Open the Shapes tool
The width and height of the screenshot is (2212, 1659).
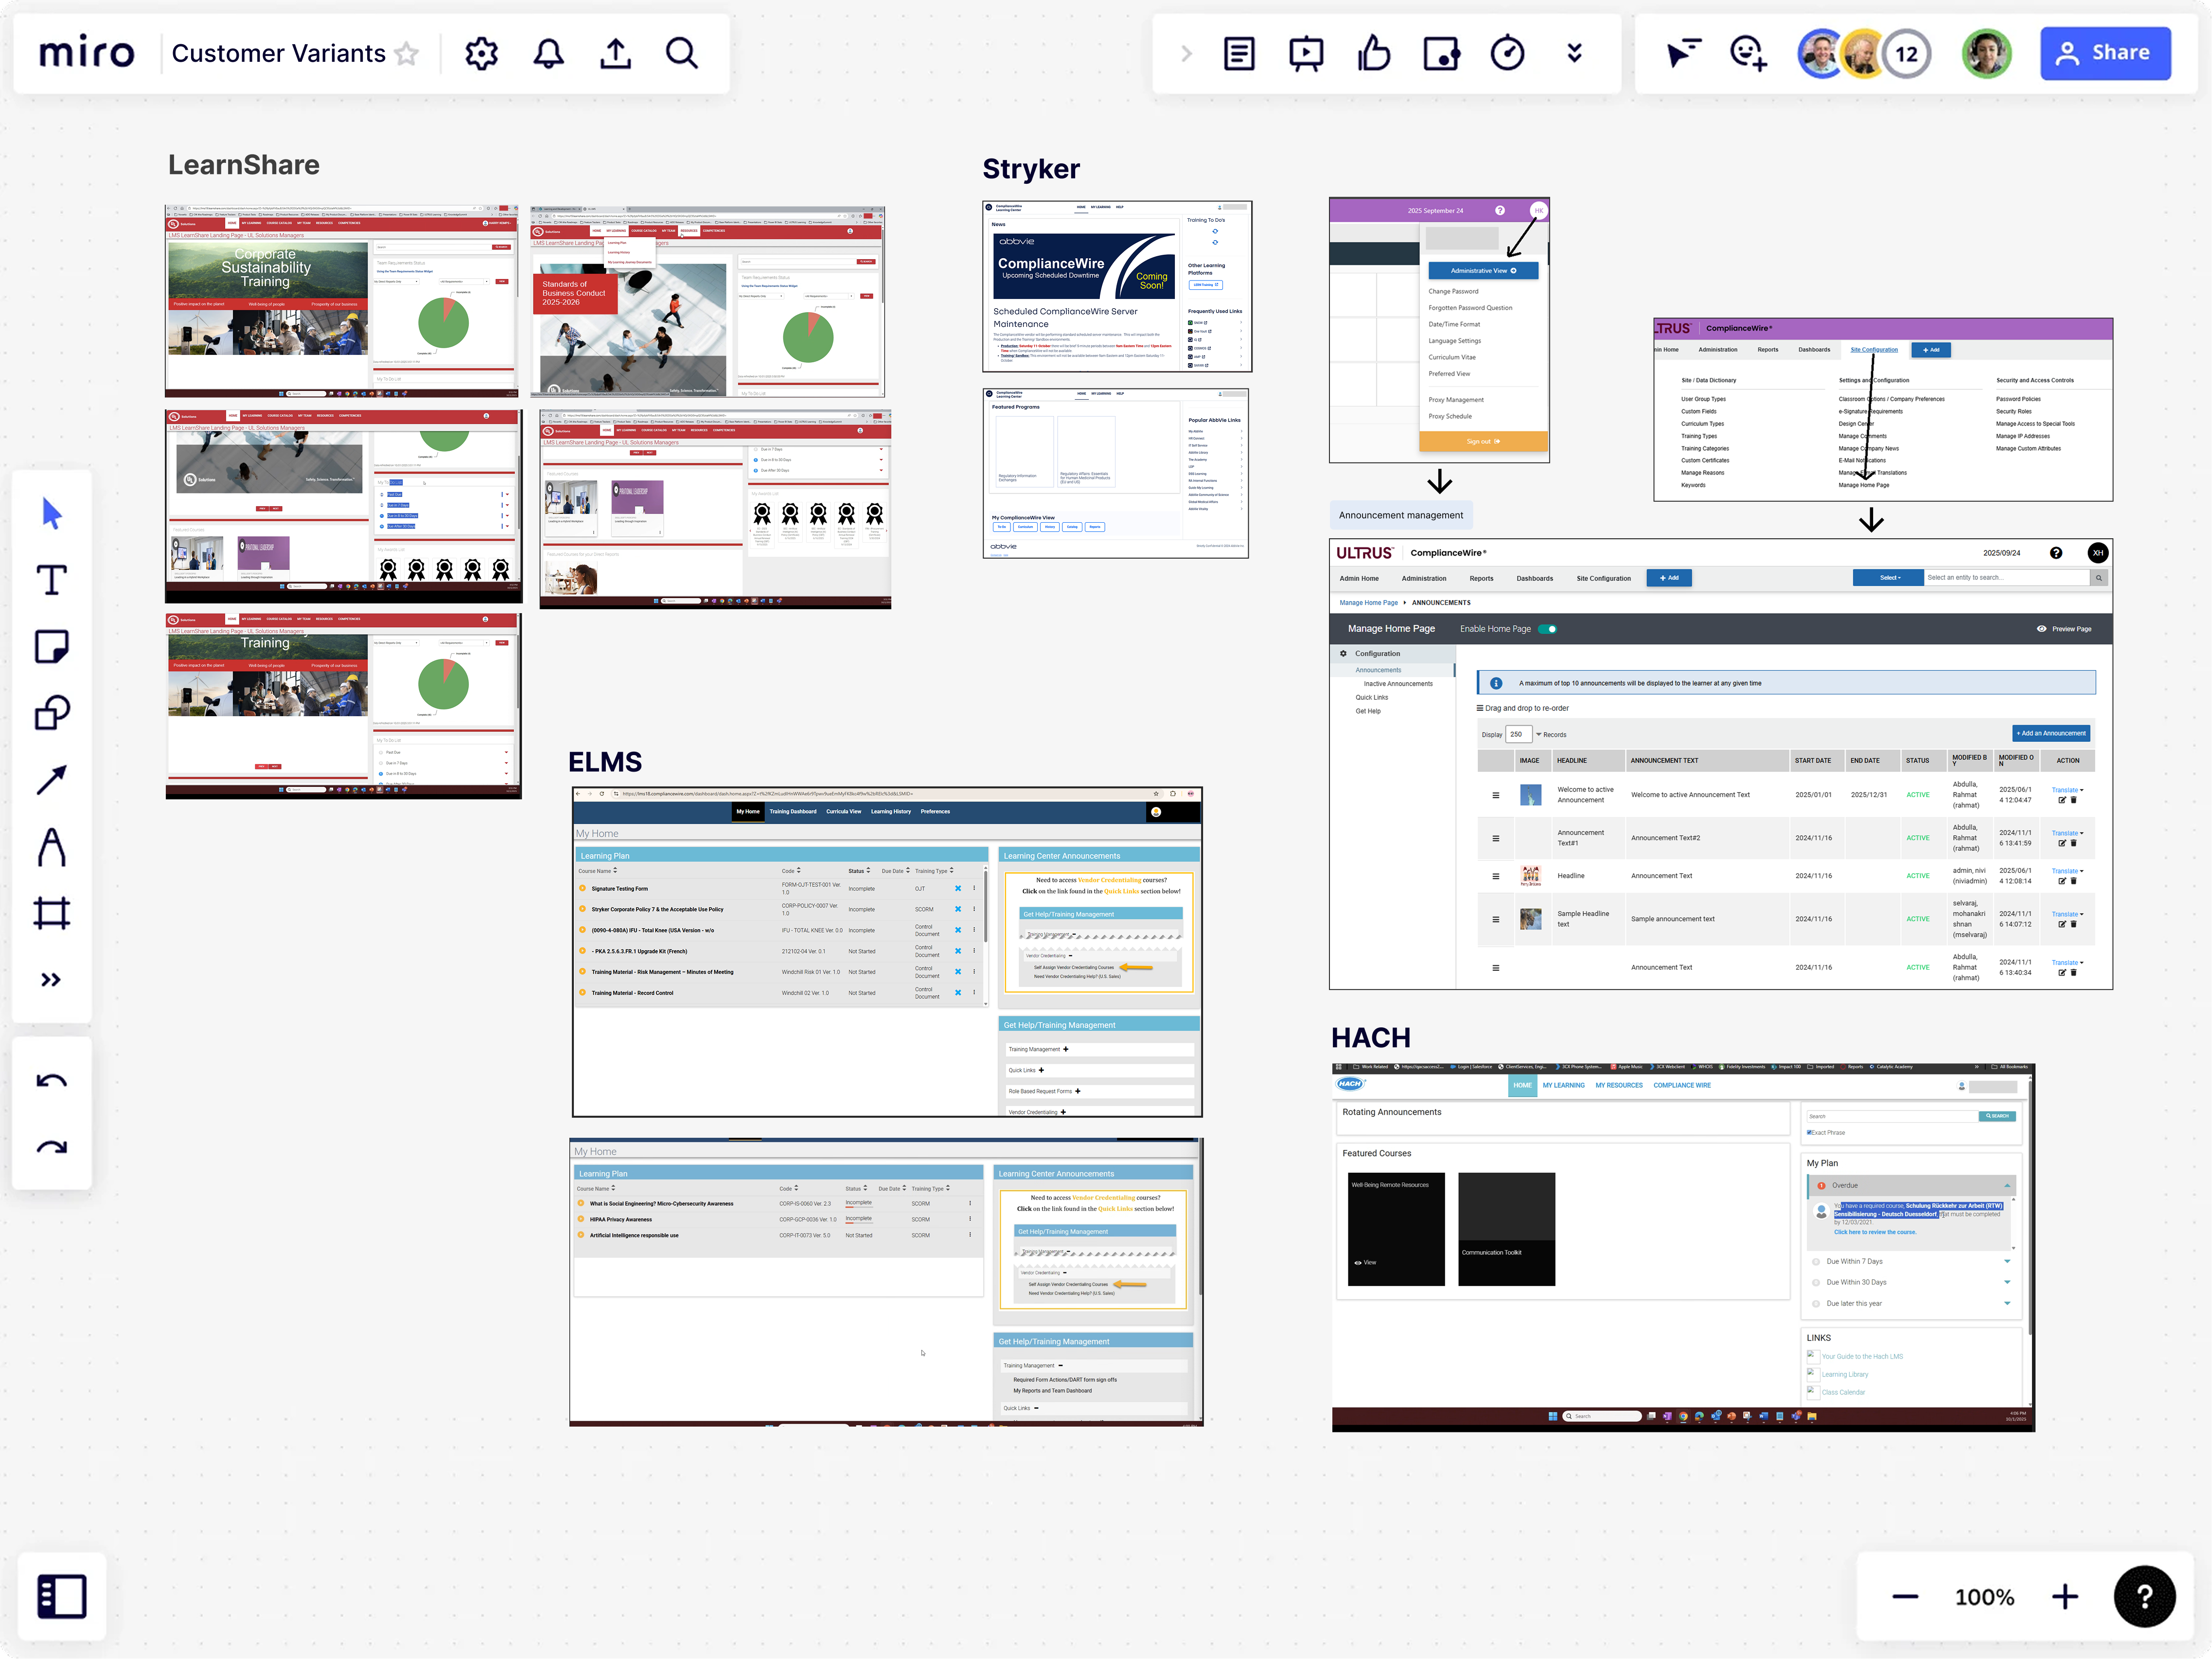[52, 713]
